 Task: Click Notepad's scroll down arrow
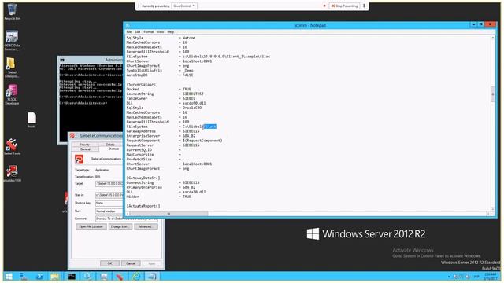coord(492,209)
